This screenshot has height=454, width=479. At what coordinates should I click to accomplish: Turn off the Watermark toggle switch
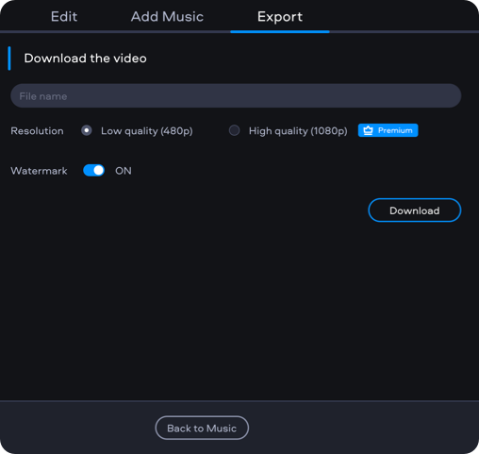pos(93,171)
